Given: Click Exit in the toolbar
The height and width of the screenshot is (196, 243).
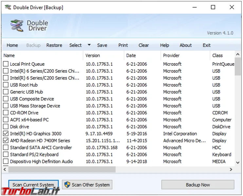Looking at the screenshot, I should pos(207,45).
